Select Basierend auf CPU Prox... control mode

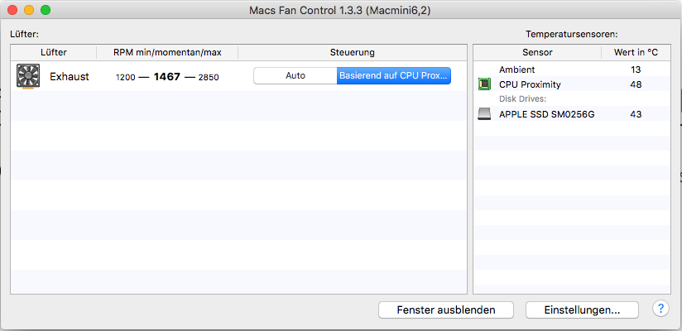coord(394,75)
